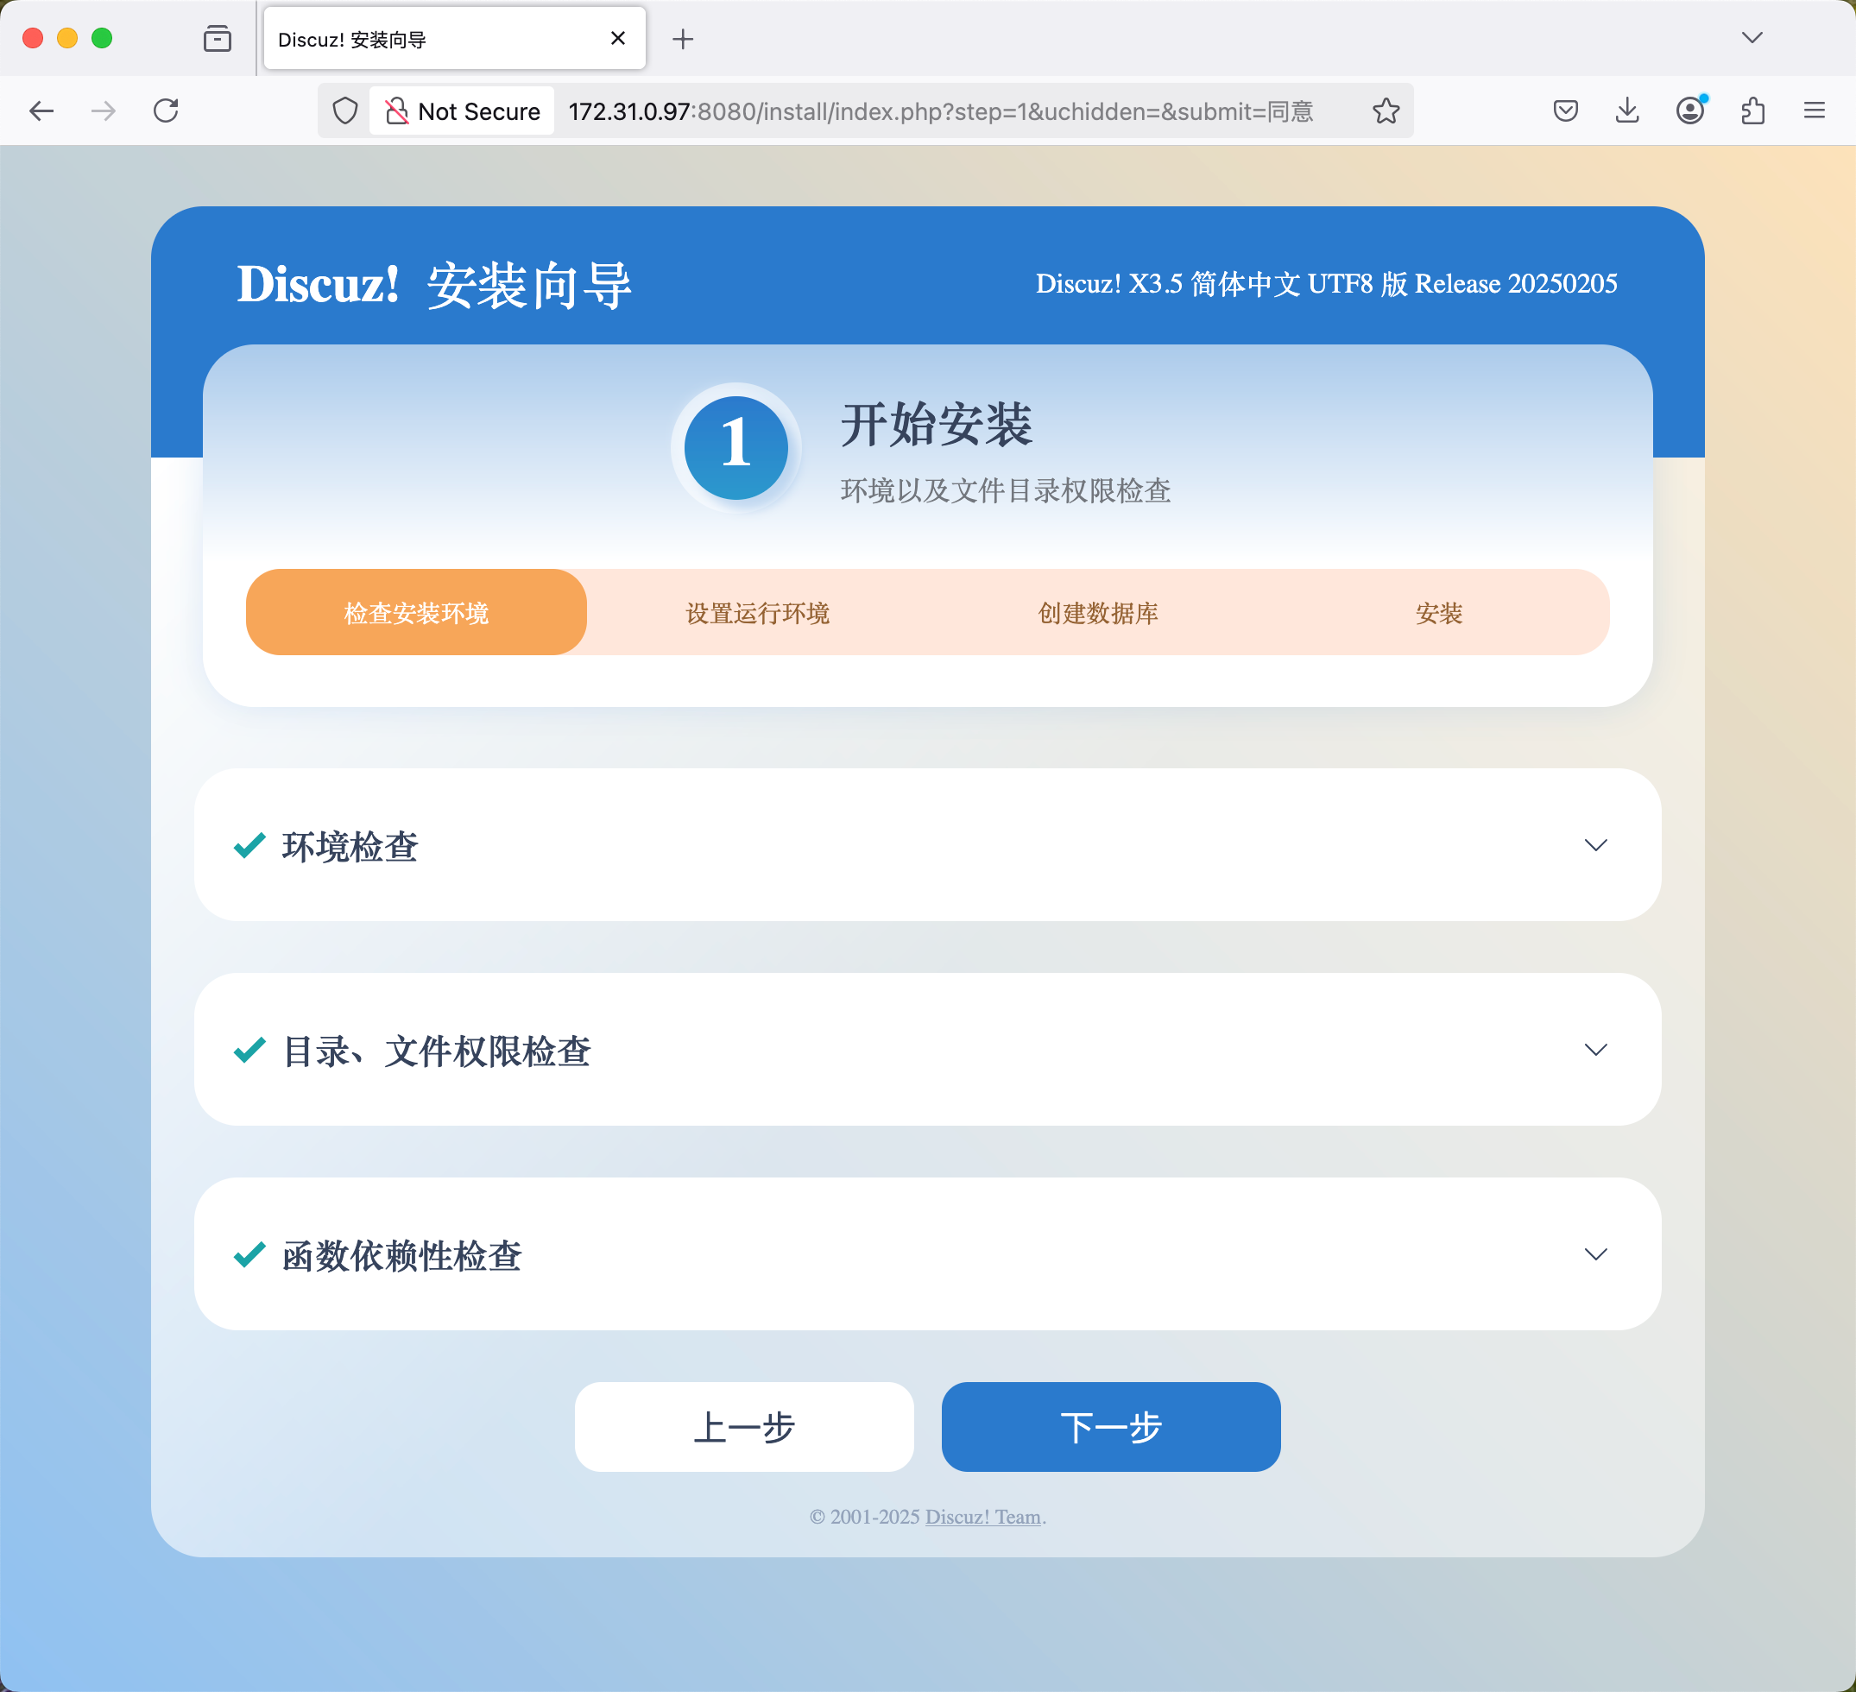Click the 函数依赖性检查 heading text

click(x=401, y=1256)
